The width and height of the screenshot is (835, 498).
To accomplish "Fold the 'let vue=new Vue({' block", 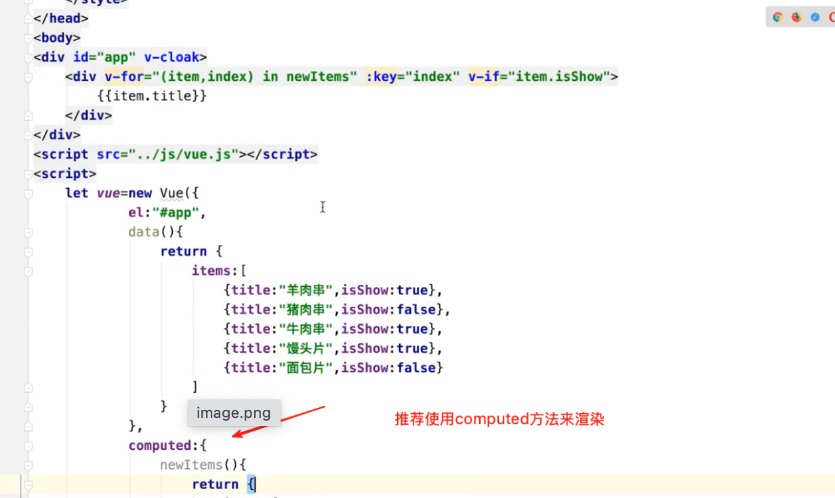I will [x=28, y=193].
